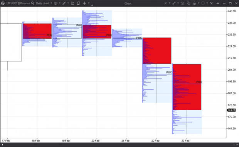This screenshot has height=147, width=239.
Task: Click the 21 Feb date label
Action: tap(125, 140)
